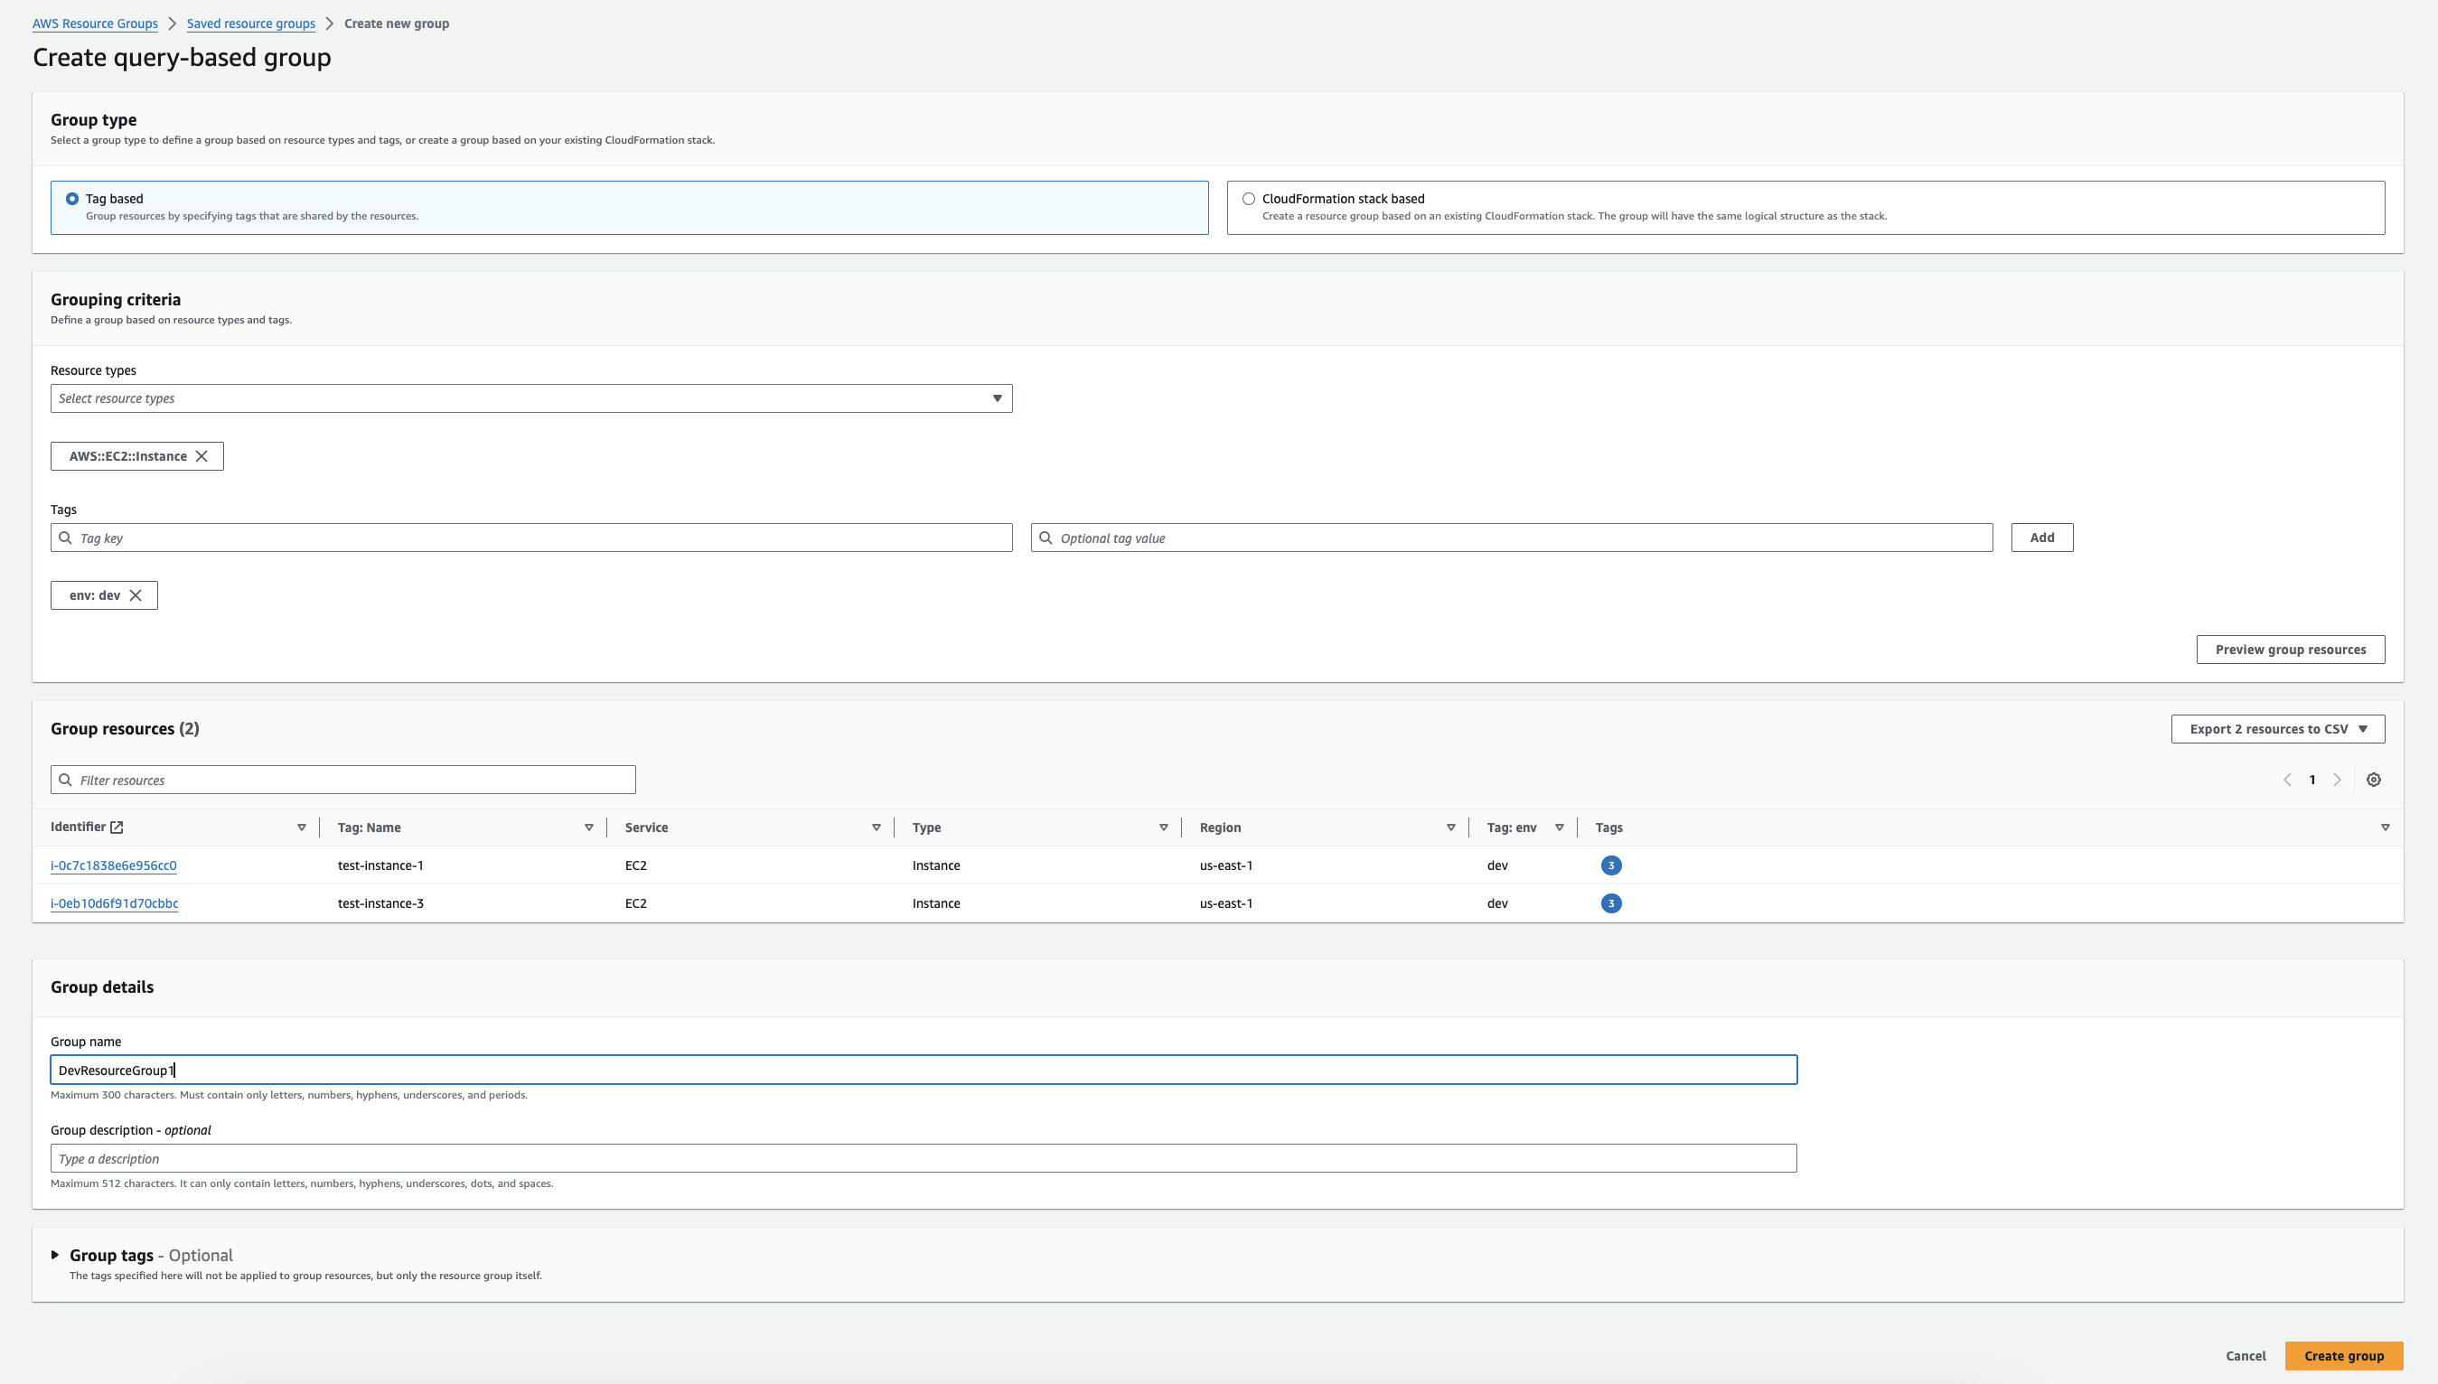Click the Group description input field

pyautogui.click(x=922, y=1158)
